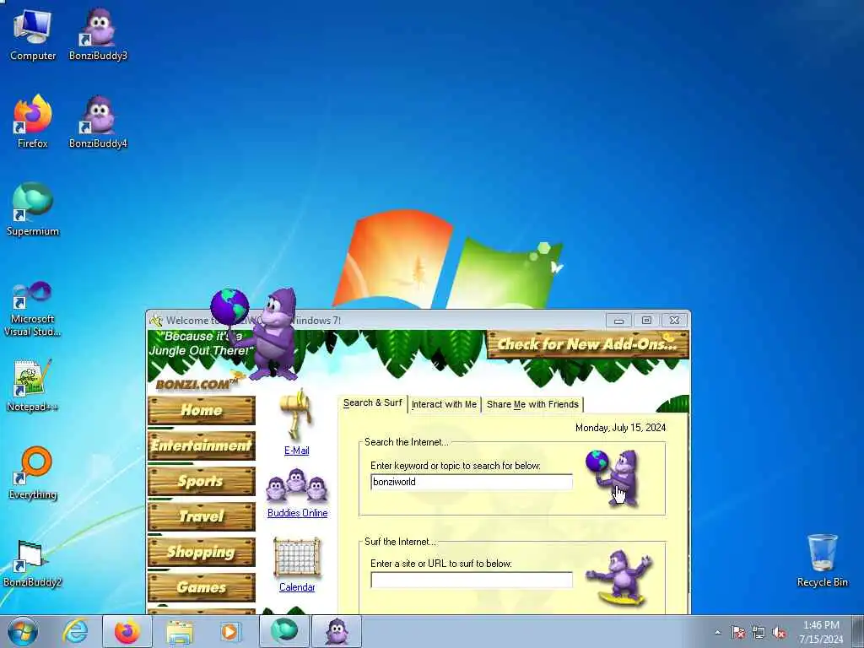
Task: Open Windows Media Player from the taskbar
Action: 229,631
